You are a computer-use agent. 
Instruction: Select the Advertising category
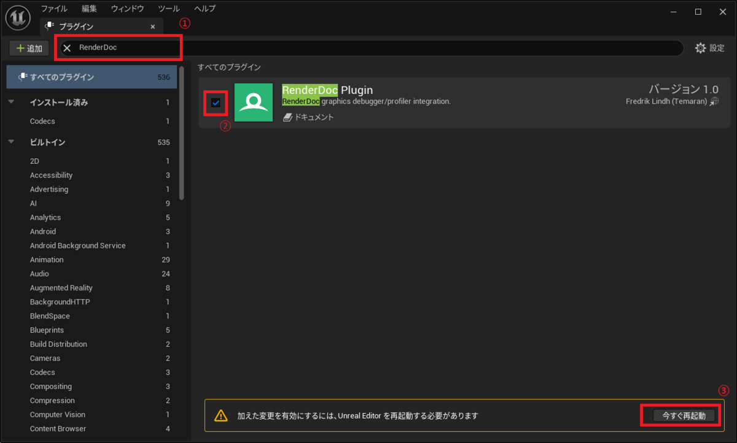pos(92,189)
